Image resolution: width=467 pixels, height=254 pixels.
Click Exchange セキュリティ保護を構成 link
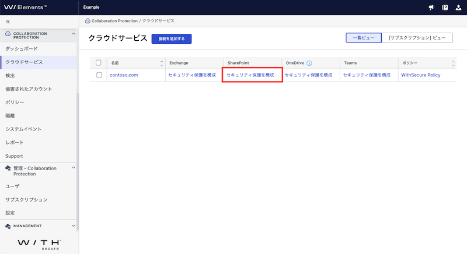[192, 75]
